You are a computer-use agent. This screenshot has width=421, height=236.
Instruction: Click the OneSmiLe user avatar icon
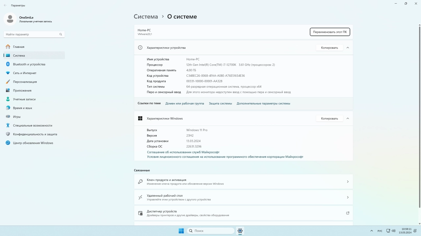click(10, 19)
